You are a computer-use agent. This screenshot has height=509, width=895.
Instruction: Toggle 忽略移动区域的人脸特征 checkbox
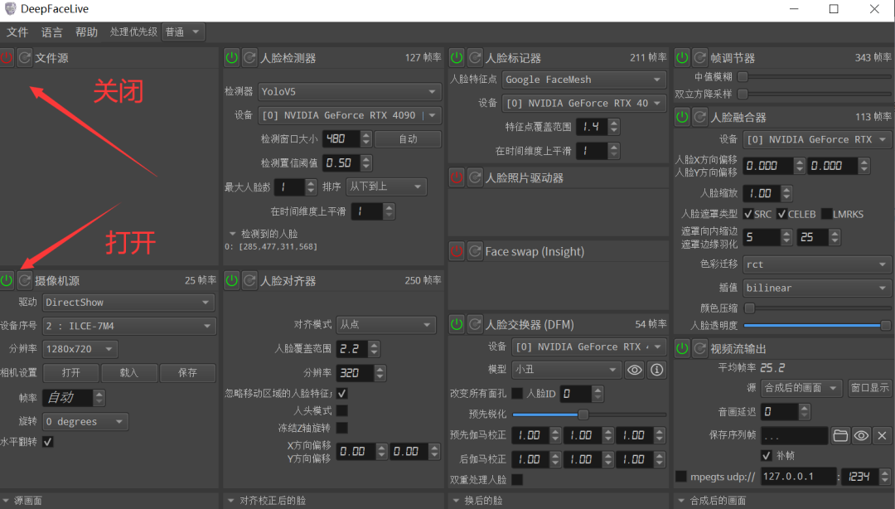[x=342, y=393]
